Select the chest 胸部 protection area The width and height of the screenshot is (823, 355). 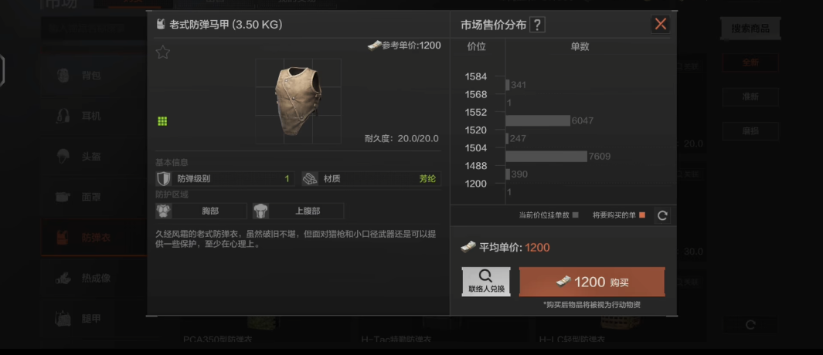tap(202, 211)
